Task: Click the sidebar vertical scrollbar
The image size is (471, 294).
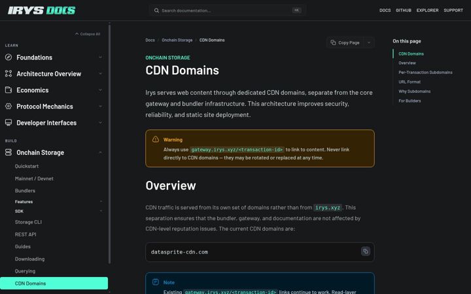Action: coord(109,144)
